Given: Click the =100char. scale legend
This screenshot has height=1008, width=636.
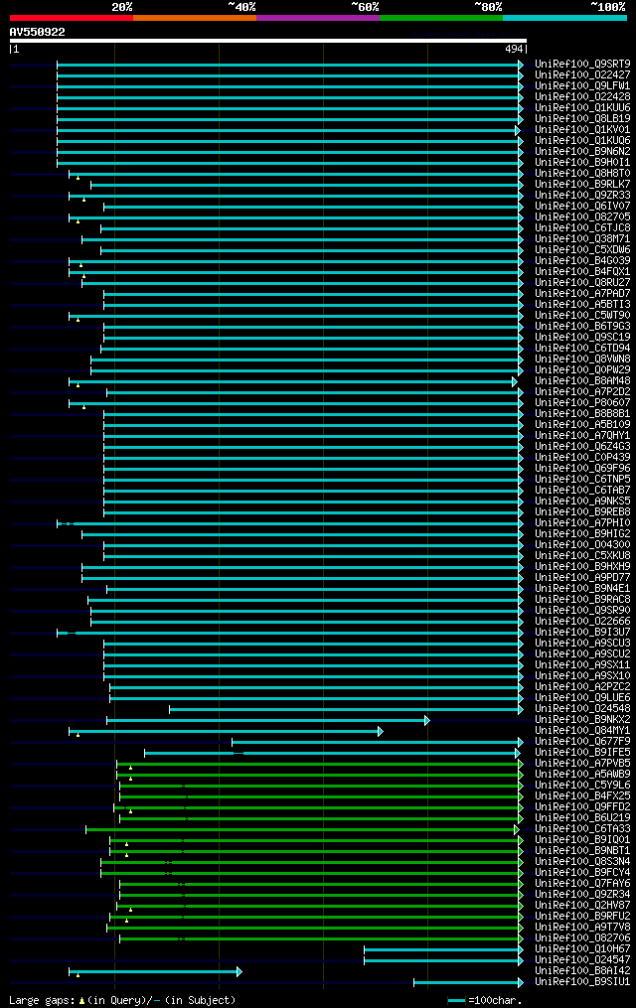Looking at the screenshot, I should (x=486, y=1000).
